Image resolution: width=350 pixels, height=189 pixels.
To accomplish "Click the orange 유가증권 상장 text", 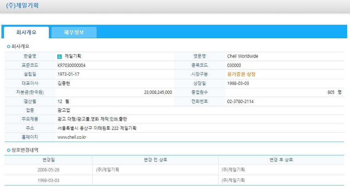I will click(x=241, y=74).
